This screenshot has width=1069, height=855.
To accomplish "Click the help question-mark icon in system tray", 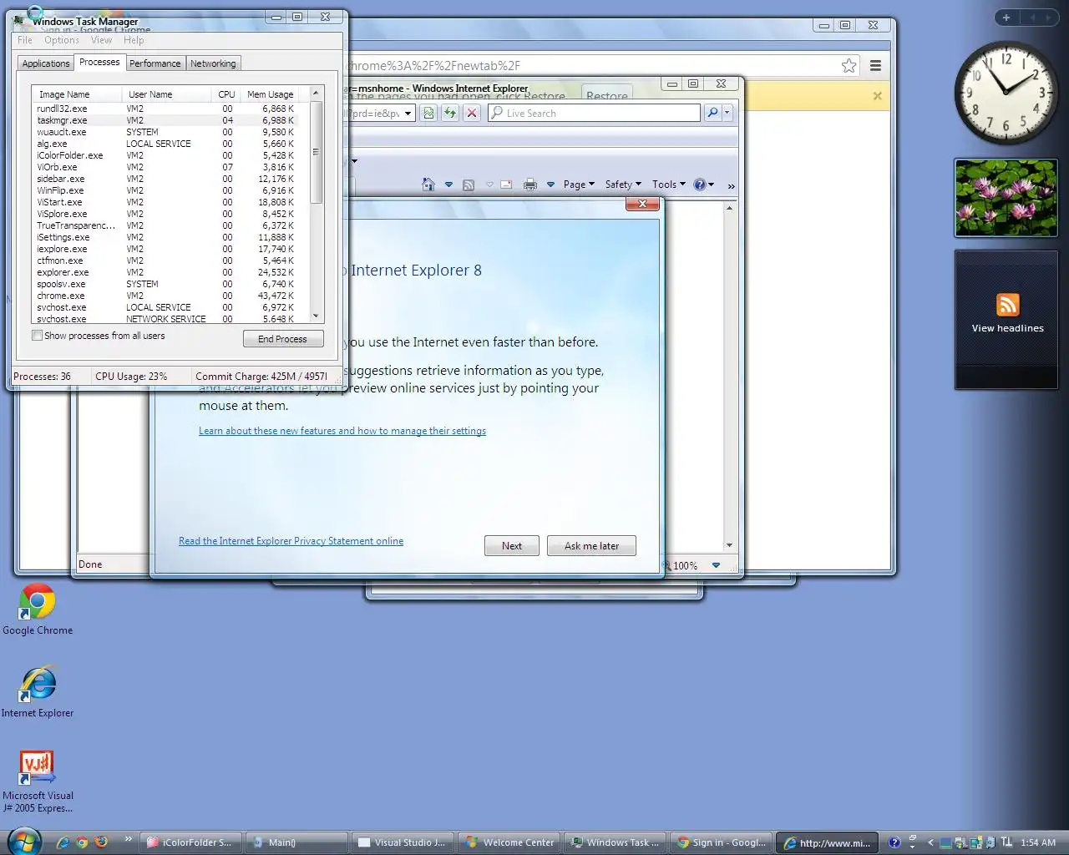I will 894,842.
